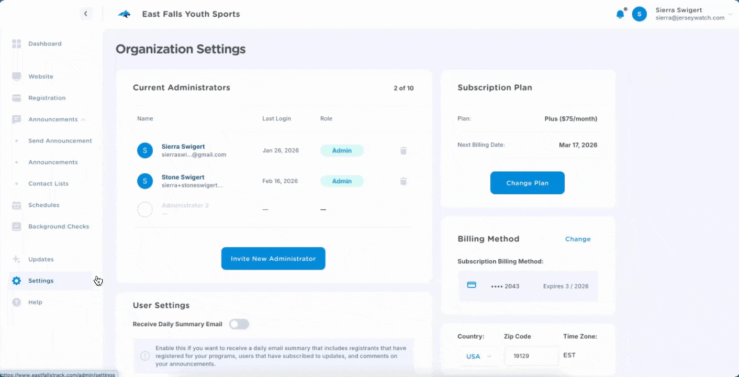Collapse the Announcements submenu chevron
739x377 pixels.
click(x=83, y=119)
